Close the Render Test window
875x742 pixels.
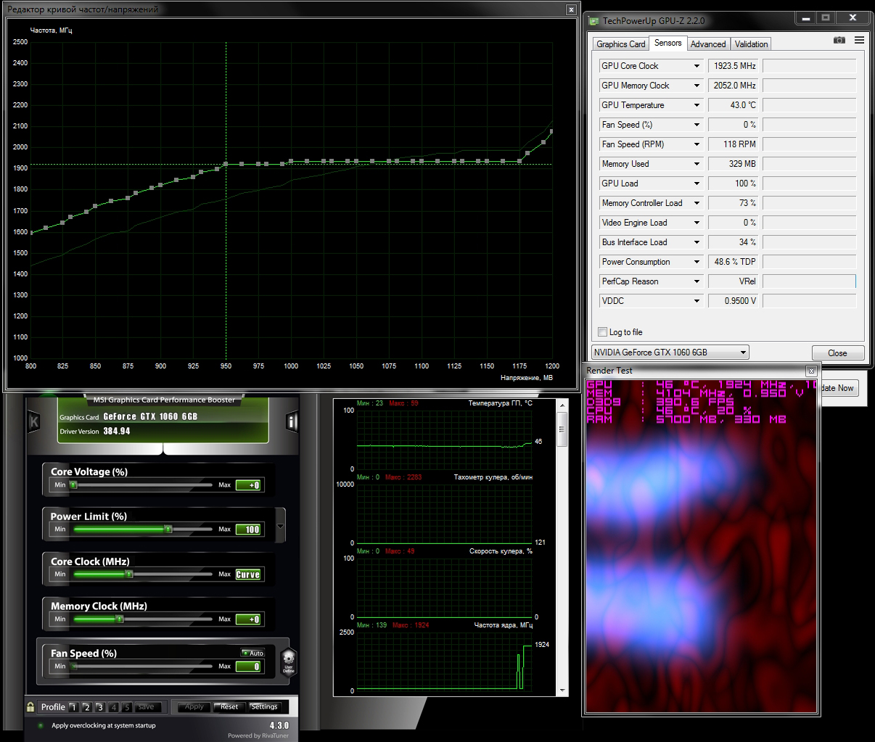click(x=812, y=371)
